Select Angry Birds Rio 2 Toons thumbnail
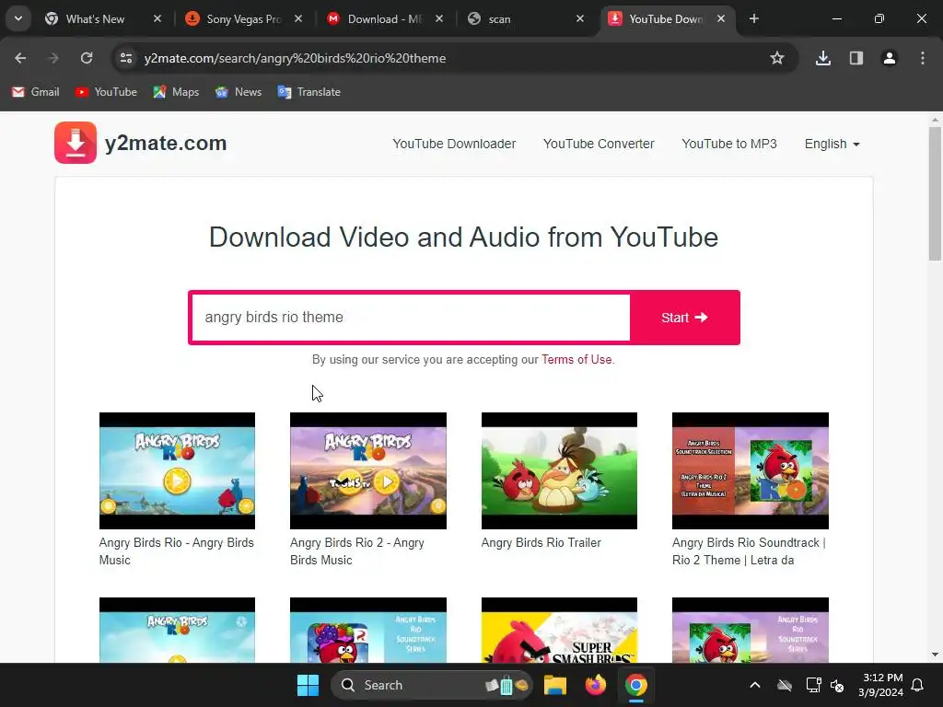This screenshot has width=943, height=707. click(x=368, y=470)
